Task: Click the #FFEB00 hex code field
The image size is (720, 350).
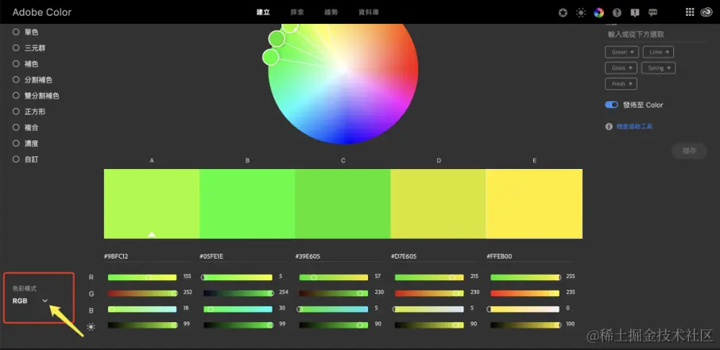Action: point(530,256)
